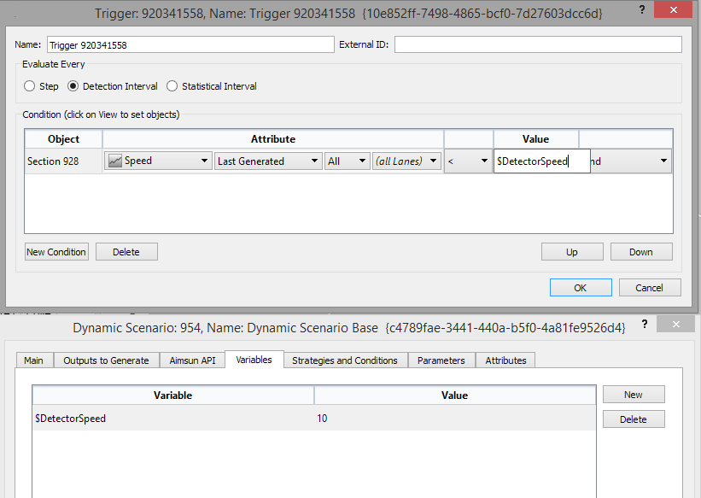Open the condition combiner dropdown at row end
Viewport: 701px width, 498px height.
(x=663, y=160)
